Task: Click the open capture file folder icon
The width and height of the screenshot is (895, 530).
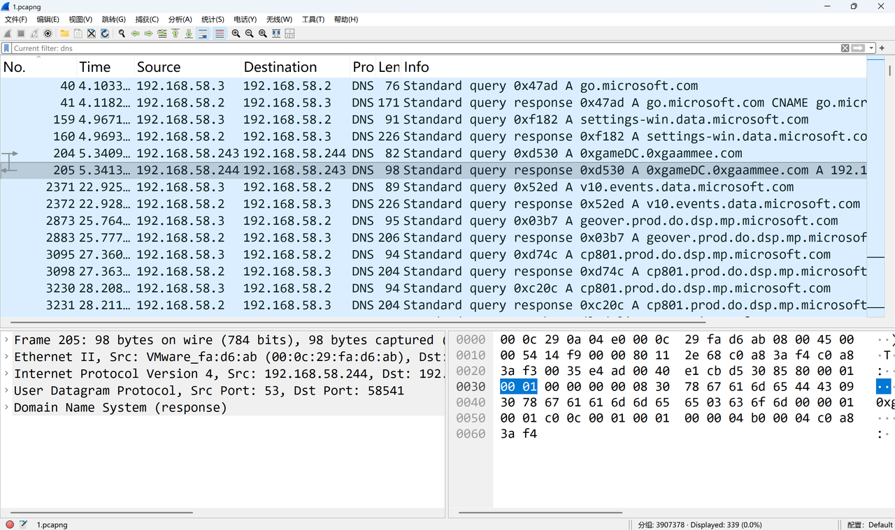Action: [64, 34]
